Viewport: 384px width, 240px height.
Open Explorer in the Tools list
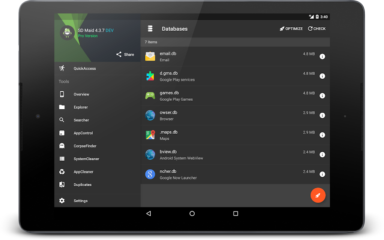81,107
